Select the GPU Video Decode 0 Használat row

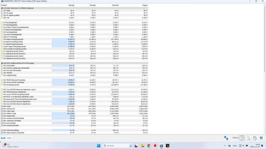pyautogui.click(x=74, y=133)
